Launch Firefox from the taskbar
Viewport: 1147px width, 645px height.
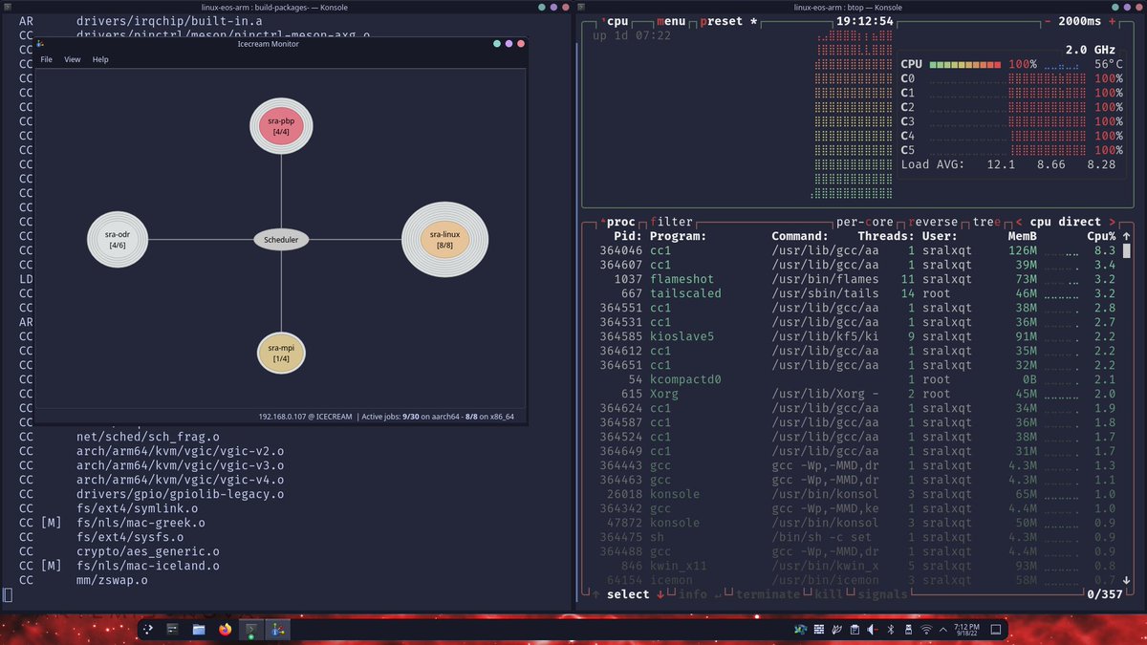[226, 630]
